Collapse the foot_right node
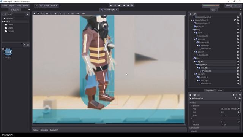 (x=197, y=80)
